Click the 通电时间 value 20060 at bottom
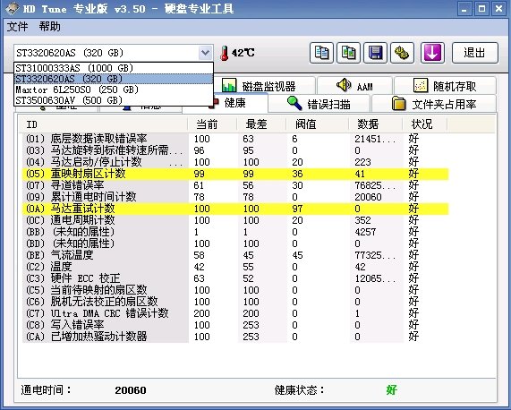This screenshot has height=410, width=511. pos(131,390)
